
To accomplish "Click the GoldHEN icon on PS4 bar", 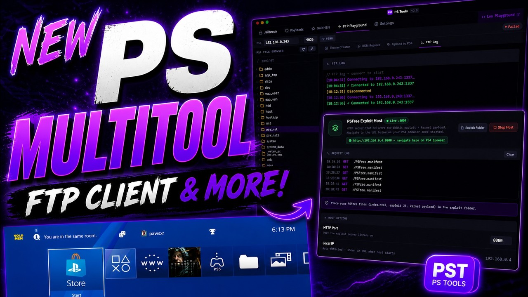I will pos(19,237).
